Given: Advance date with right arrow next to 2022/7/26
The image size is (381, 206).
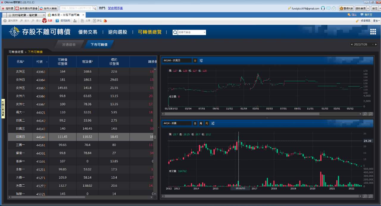Looking at the screenshot, I should point(376,45).
